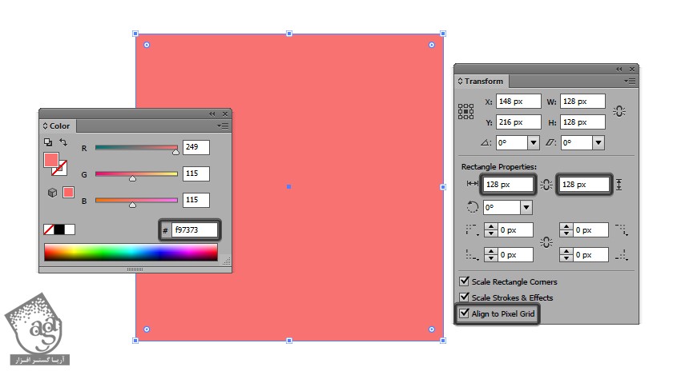Screen dimensions: 681x371
Task: Open the Transform panel flyout menu
Action: tap(631, 81)
